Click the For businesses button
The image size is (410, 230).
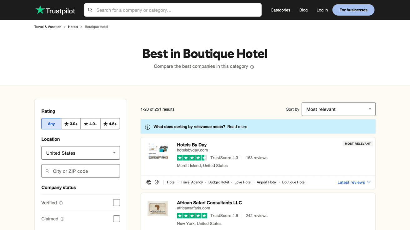[353, 10]
